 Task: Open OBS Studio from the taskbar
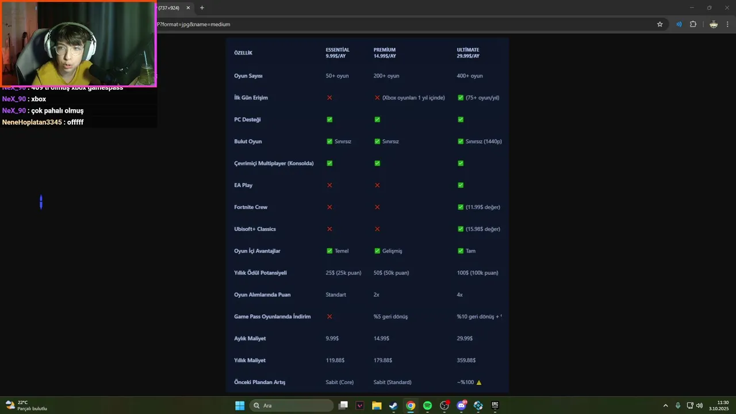tap(444, 405)
